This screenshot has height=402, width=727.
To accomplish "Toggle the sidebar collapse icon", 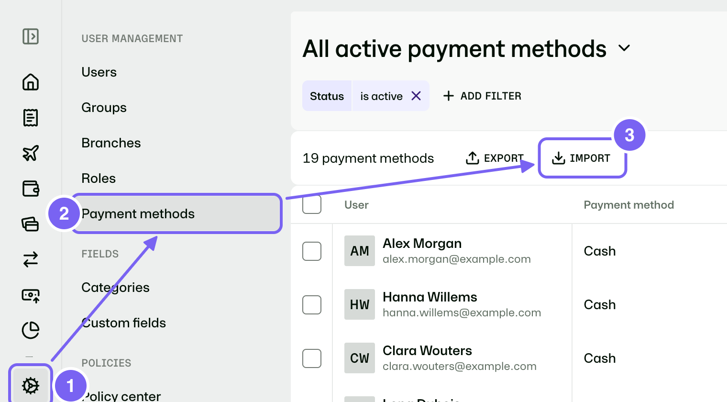I will 31,36.
